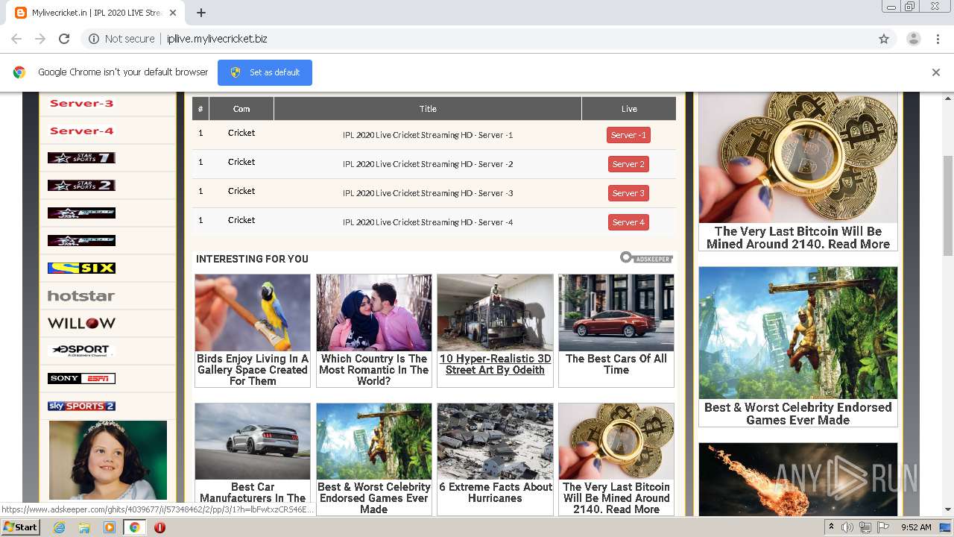
Task: Click the system clock showing 9:52 AM
Action: (x=916, y=527)
